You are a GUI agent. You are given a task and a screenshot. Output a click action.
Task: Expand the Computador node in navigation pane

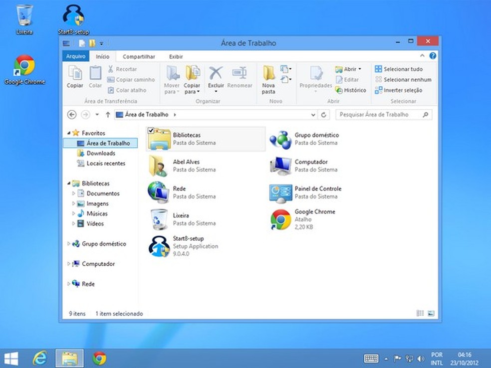69,264
